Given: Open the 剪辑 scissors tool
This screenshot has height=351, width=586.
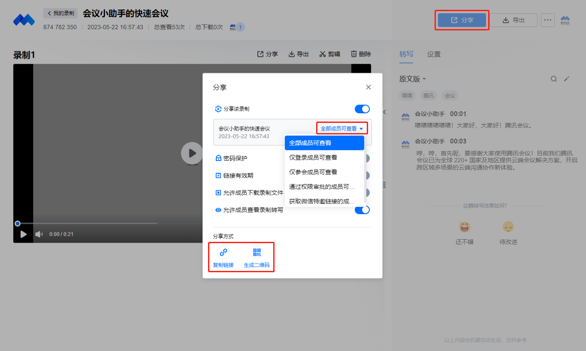Looking at the screenshot, I should coord(329,54).
